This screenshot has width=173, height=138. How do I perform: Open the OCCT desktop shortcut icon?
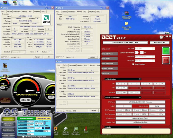coord(86,129)
